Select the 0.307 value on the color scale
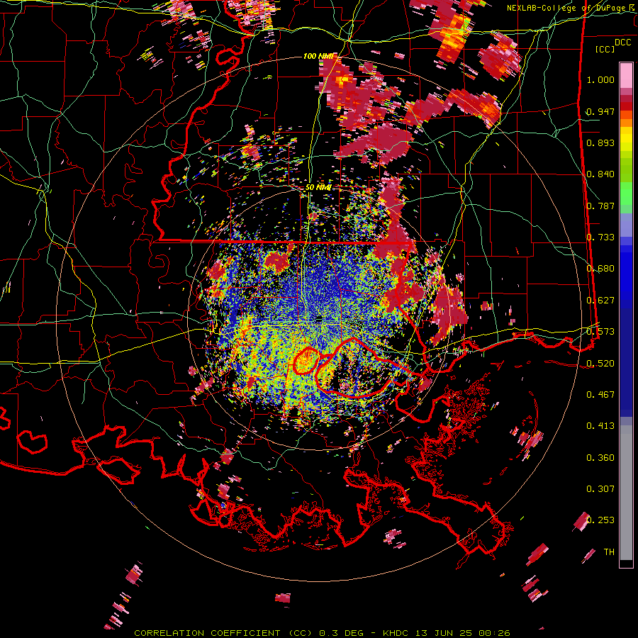Image resolution: width=638 pixels, height=638 pixels. click(x=600, y=489)
